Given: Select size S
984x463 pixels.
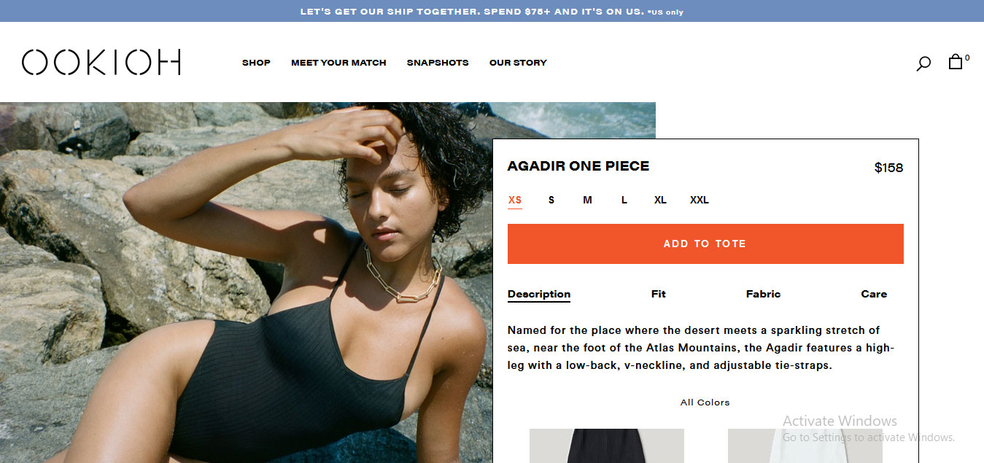Looking at the screenshot, I should 551,200.
